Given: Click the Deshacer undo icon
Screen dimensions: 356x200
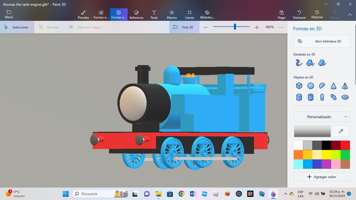Looking at the screenshot, I should point(299,14).
